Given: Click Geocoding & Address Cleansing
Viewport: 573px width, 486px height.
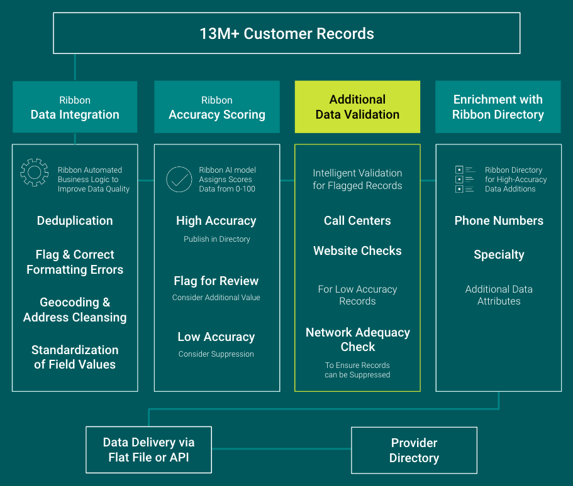Looking at the screenshot, I should [75, 310].
